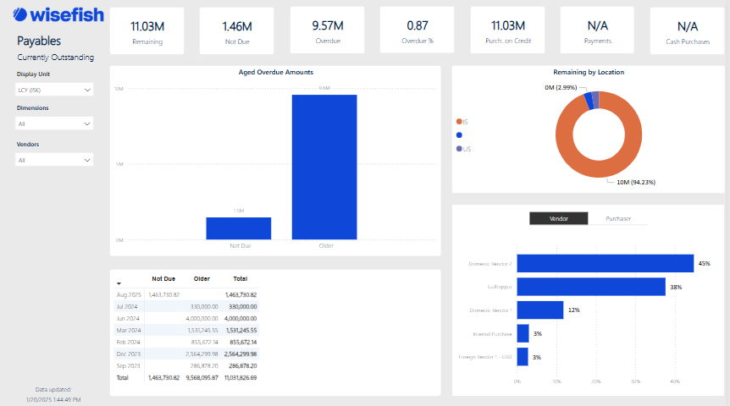Click the Wisefish logo

pos(54,15)
